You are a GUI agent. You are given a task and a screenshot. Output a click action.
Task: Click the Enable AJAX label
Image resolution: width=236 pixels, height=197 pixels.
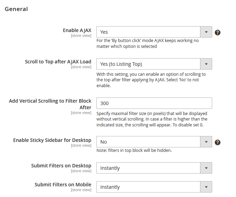77,30
